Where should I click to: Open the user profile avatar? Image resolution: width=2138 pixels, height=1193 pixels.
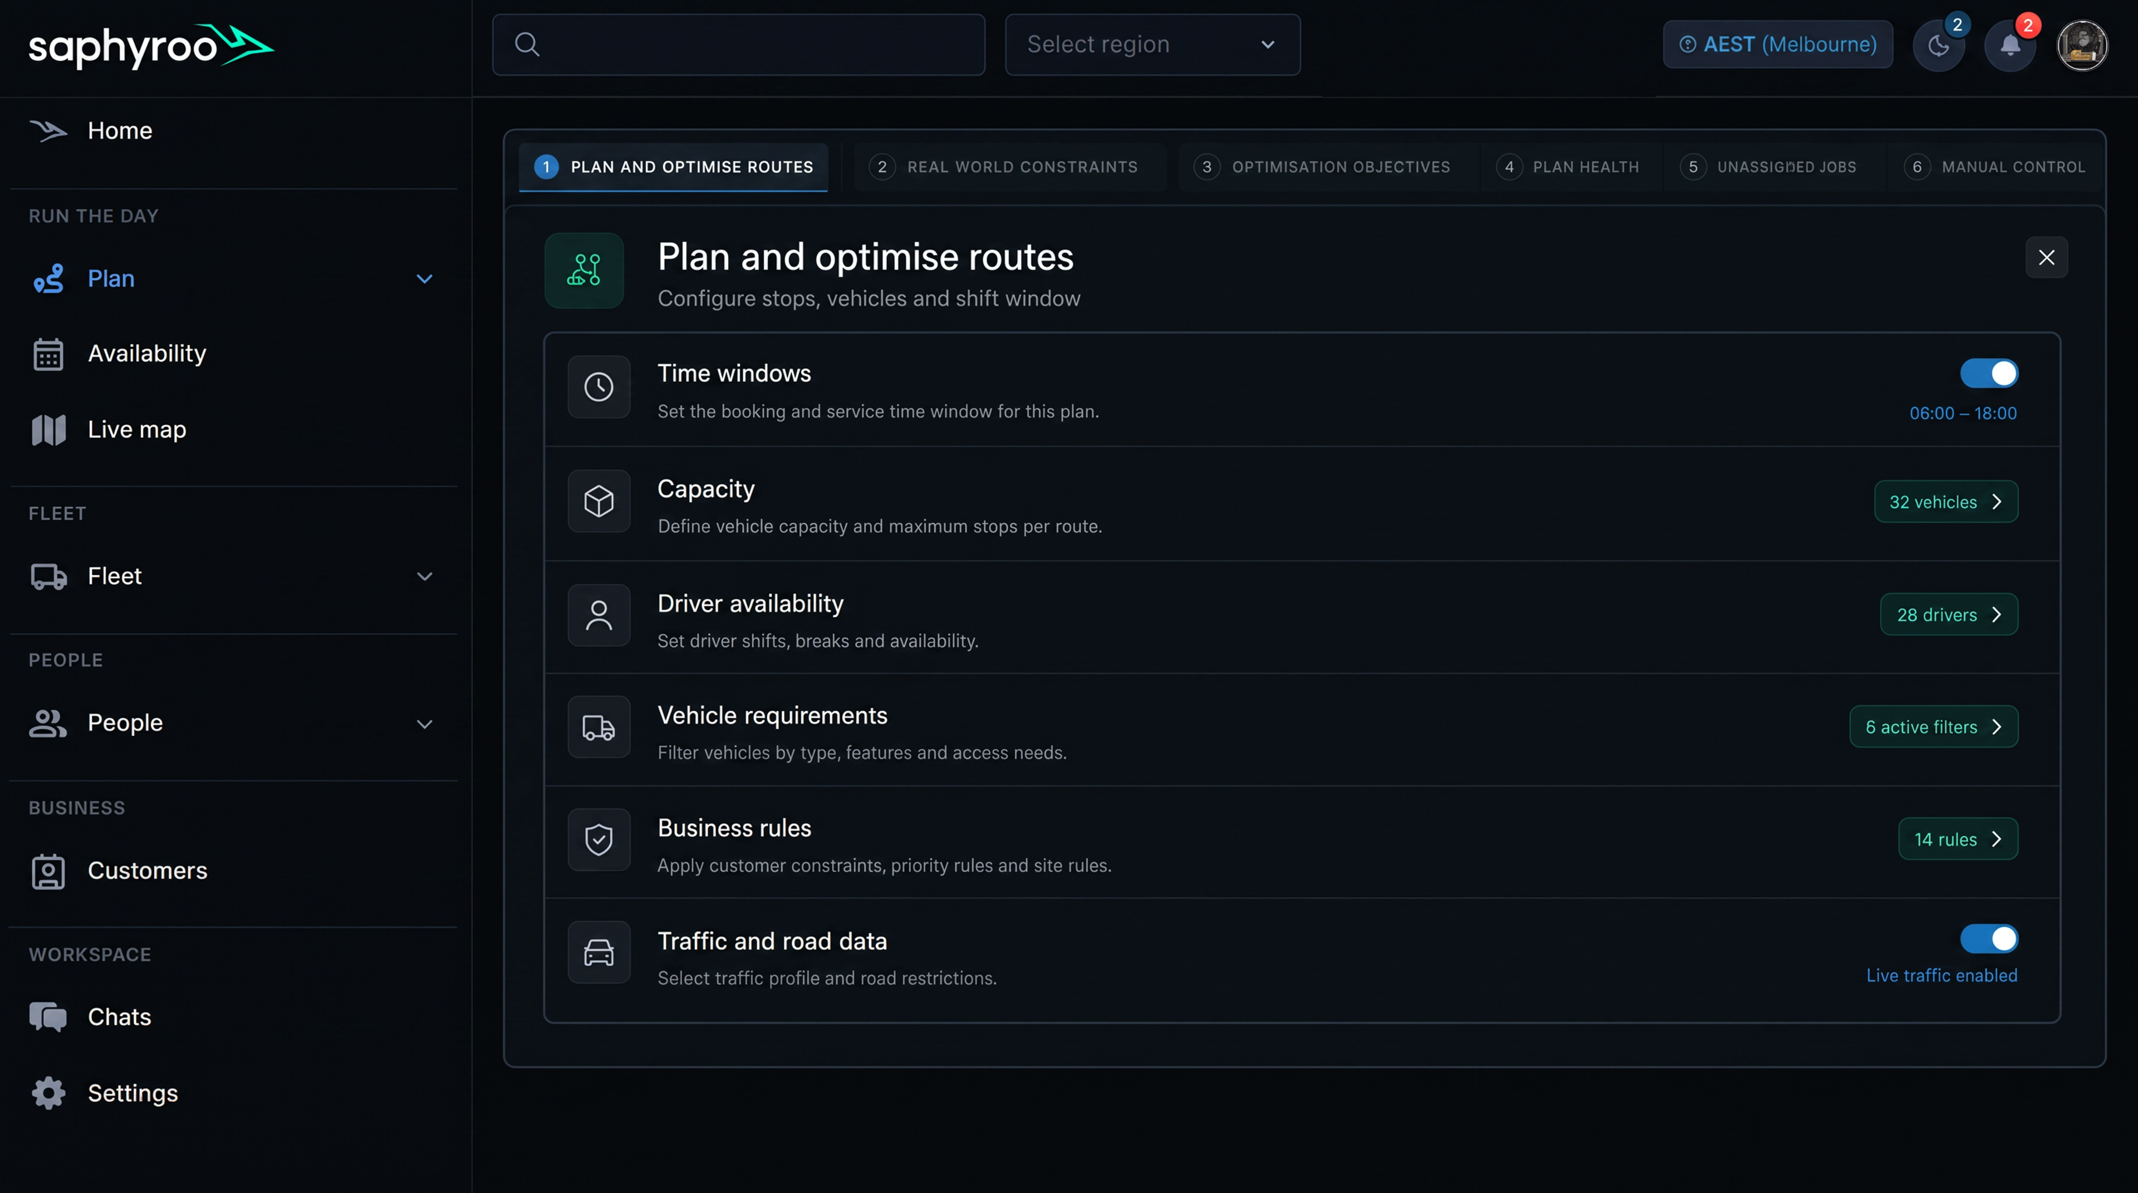pos(2082,45)
